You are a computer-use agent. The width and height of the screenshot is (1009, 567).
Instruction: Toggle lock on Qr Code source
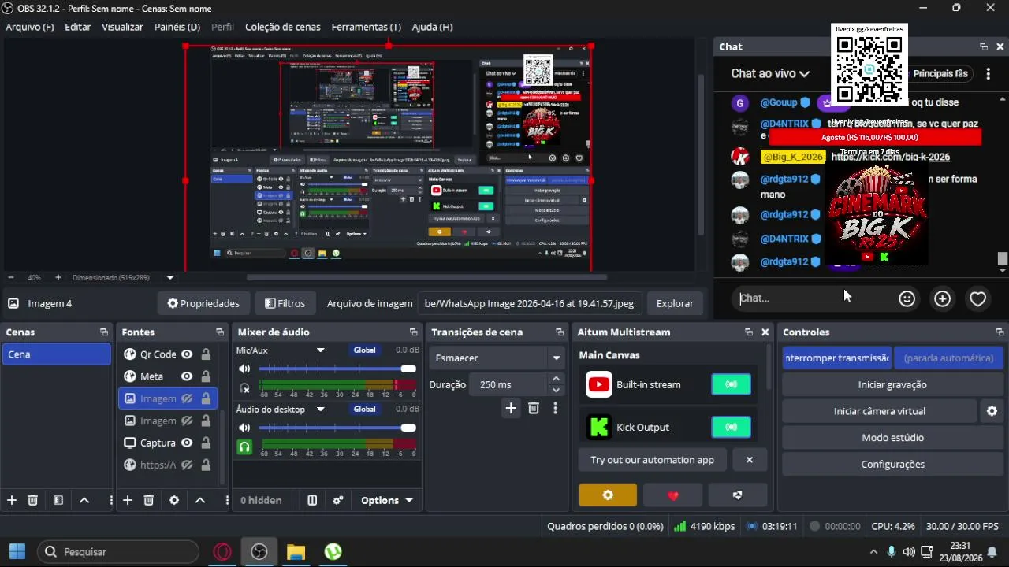(206, 354)
